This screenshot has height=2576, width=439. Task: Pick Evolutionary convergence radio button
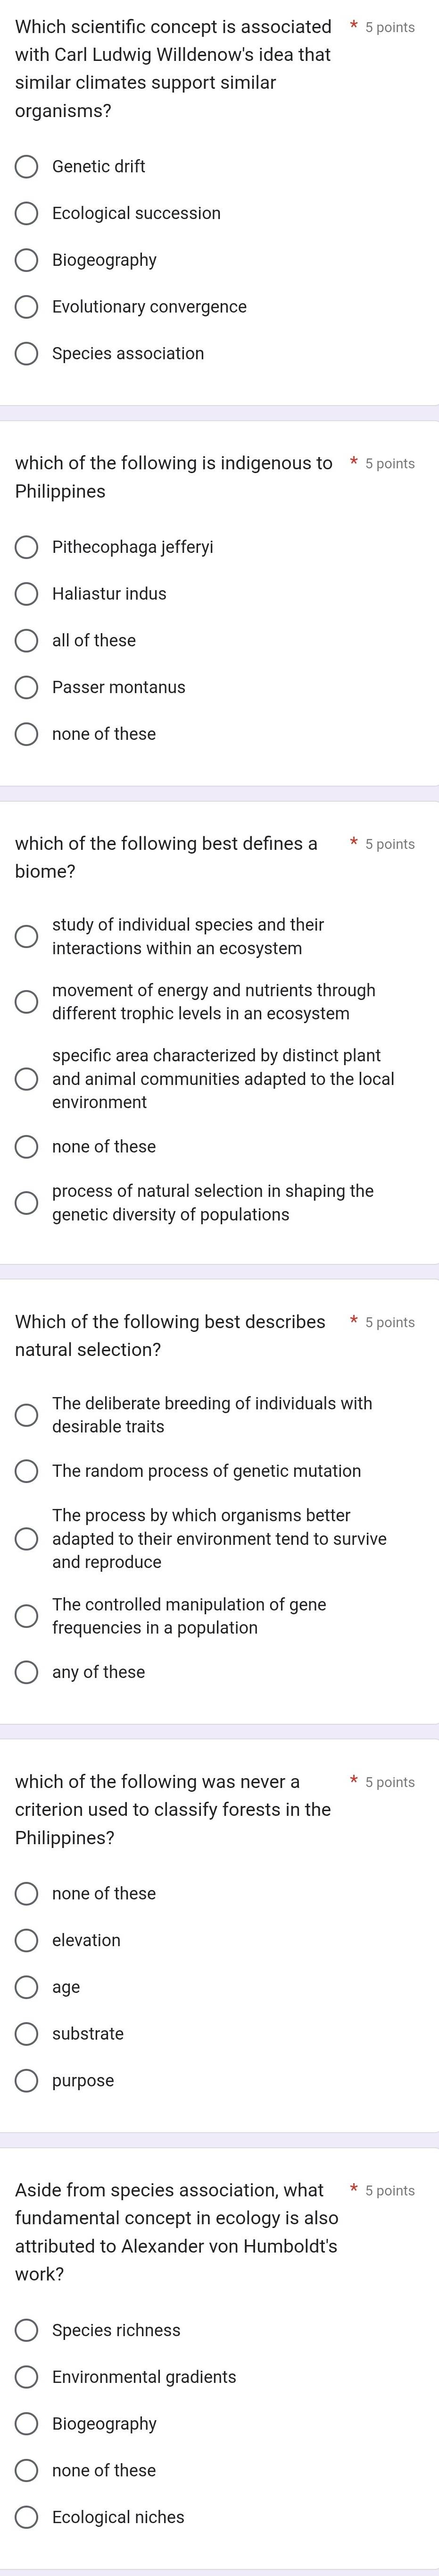tap(27, 307)
